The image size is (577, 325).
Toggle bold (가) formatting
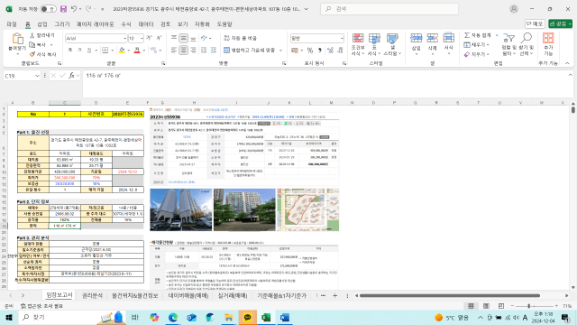point(70,51)
